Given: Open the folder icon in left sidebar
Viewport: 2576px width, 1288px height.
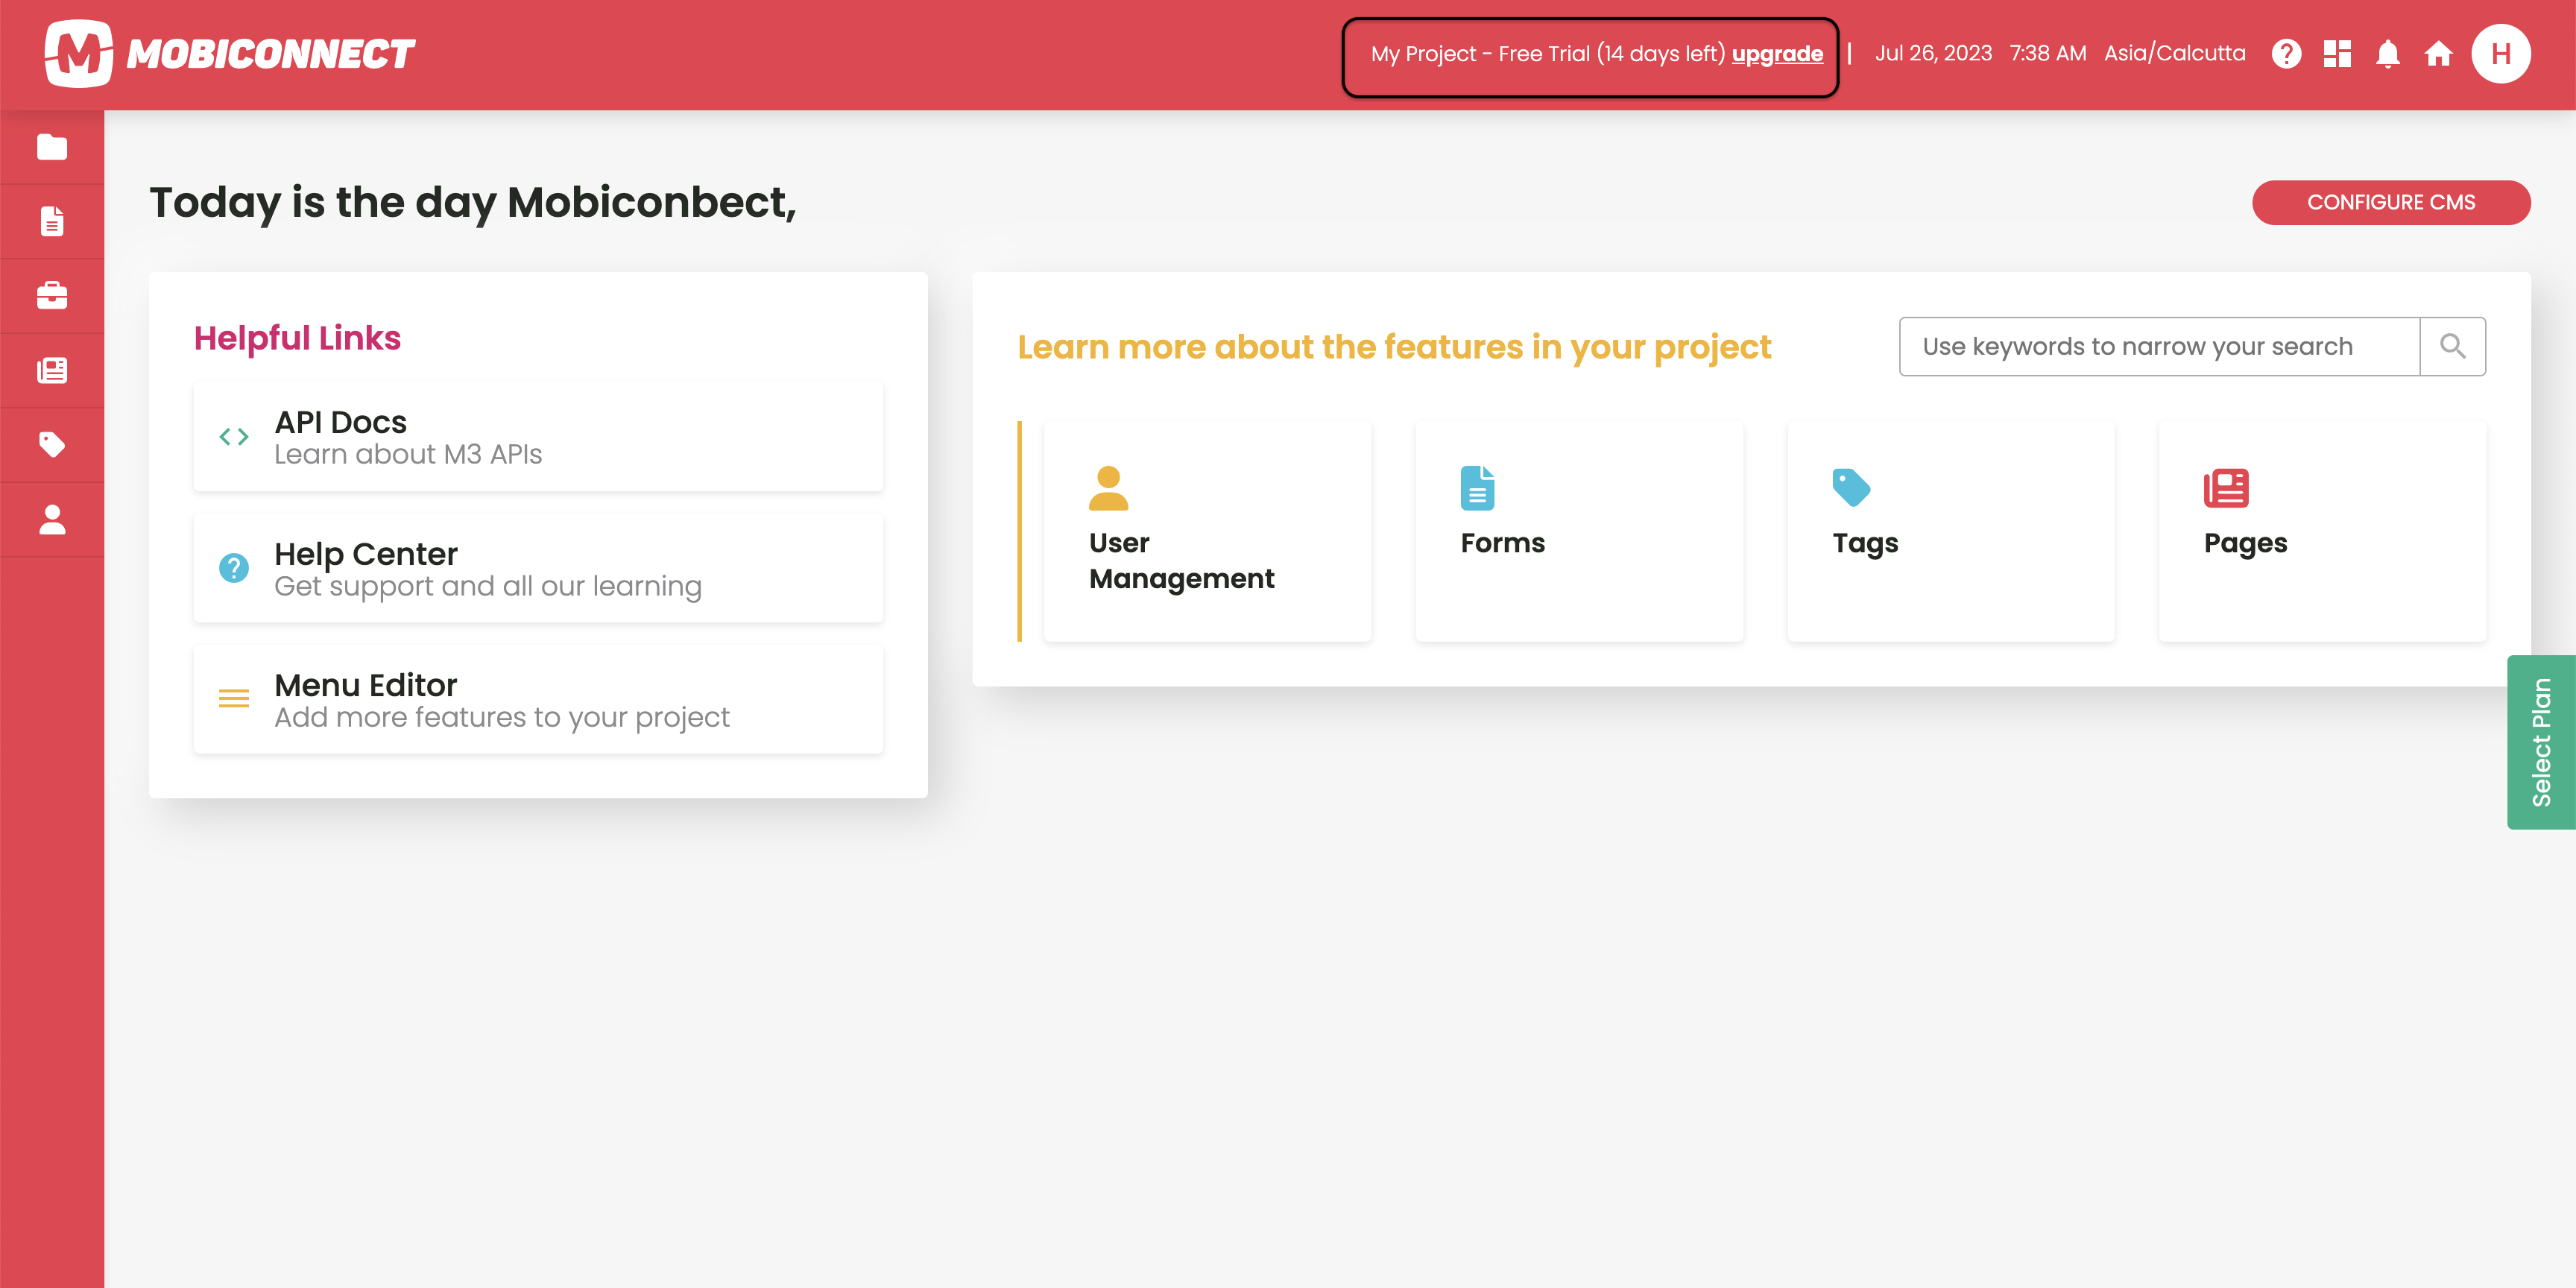Looking at the screenshot, I should 52,147.
